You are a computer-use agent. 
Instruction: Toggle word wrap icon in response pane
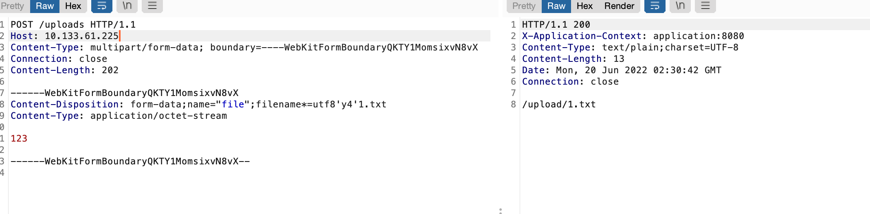655,6
